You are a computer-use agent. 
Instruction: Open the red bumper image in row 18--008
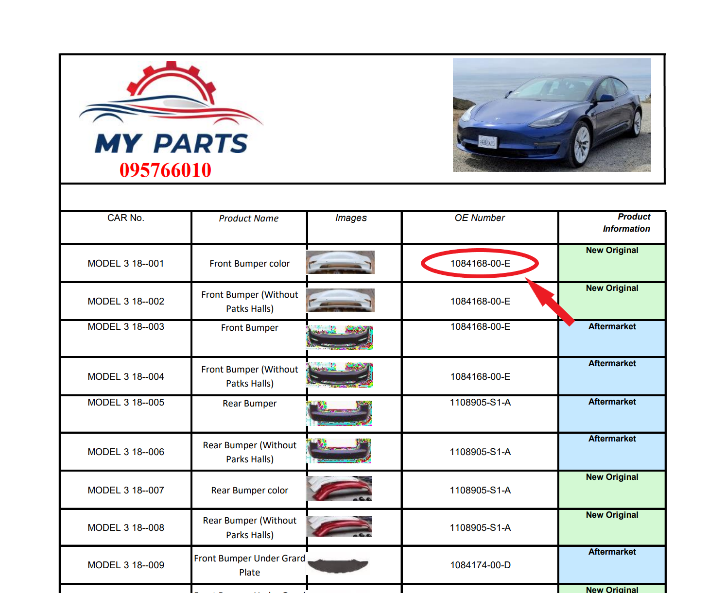click(x=339, y=526)
